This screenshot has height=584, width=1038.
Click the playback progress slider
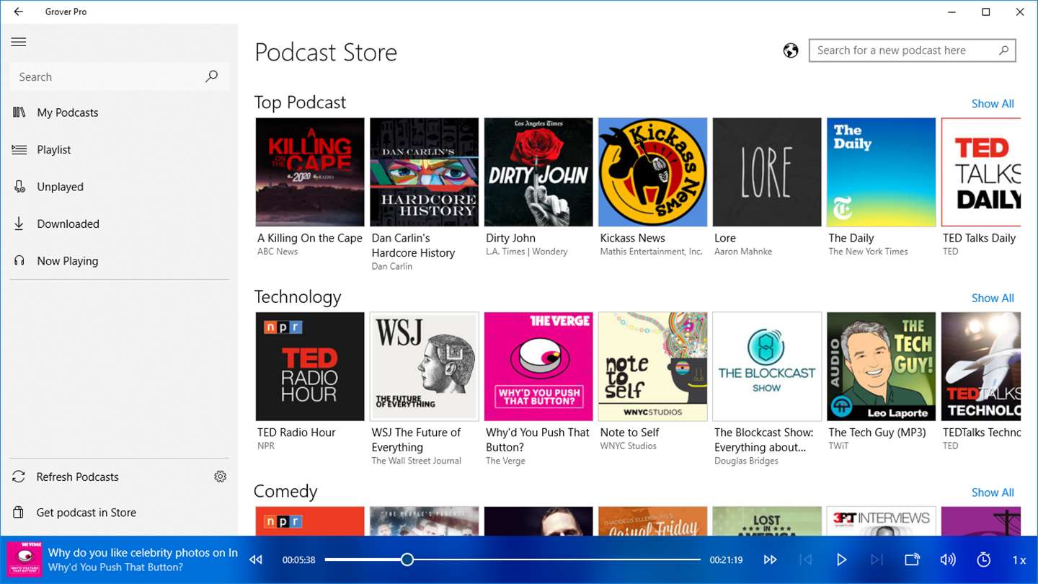coord(512,559)
